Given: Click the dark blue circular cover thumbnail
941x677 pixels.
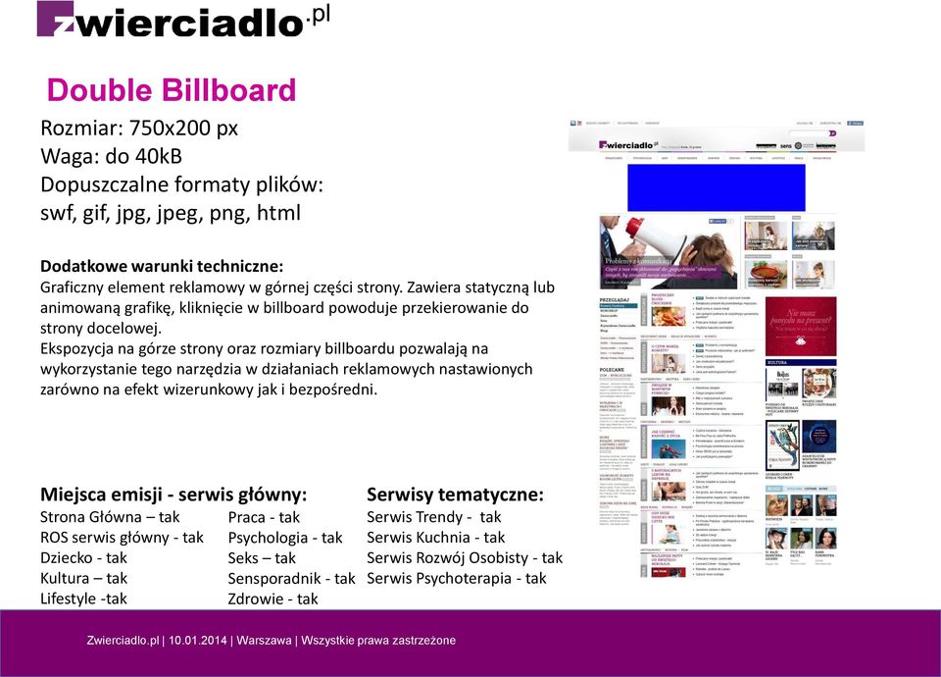Looking at the screenshot, I should 818,437.
